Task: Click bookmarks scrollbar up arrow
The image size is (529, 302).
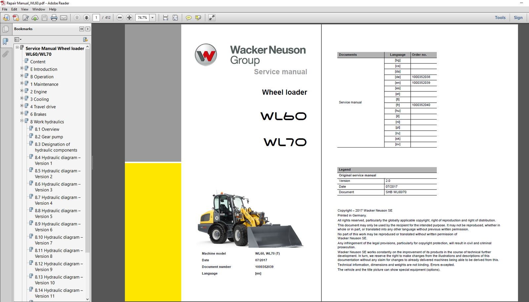Action: [x=87, y=47]
